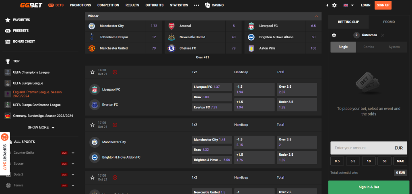Pick Liverpool FC winner odds 6.5
This screenshot has height=194, width=412.
(x=313, y=26)
